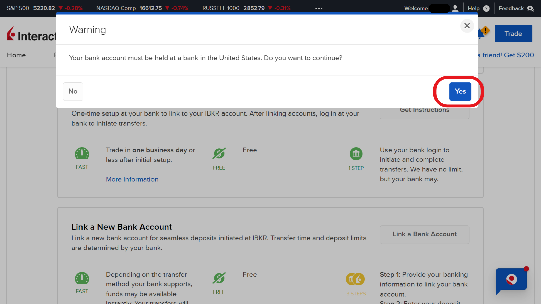Viewport: 541px width, 304px height.
Task: Click the Help question mark icon
Action: click(x=486, y=9)
